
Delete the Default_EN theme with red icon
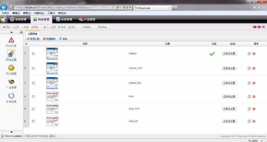(254, 83)
